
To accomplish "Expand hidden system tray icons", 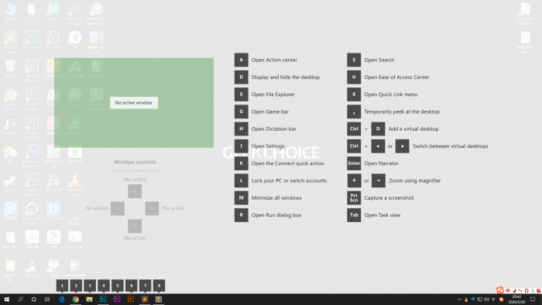I will (459, 300).
